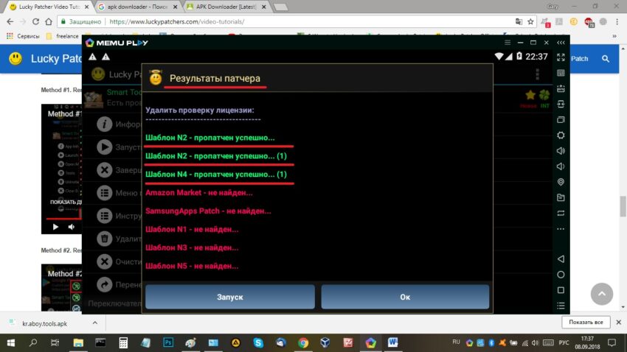Open MEmu keyboard mapping icon
627x352 pixels.
pos(561,73)
